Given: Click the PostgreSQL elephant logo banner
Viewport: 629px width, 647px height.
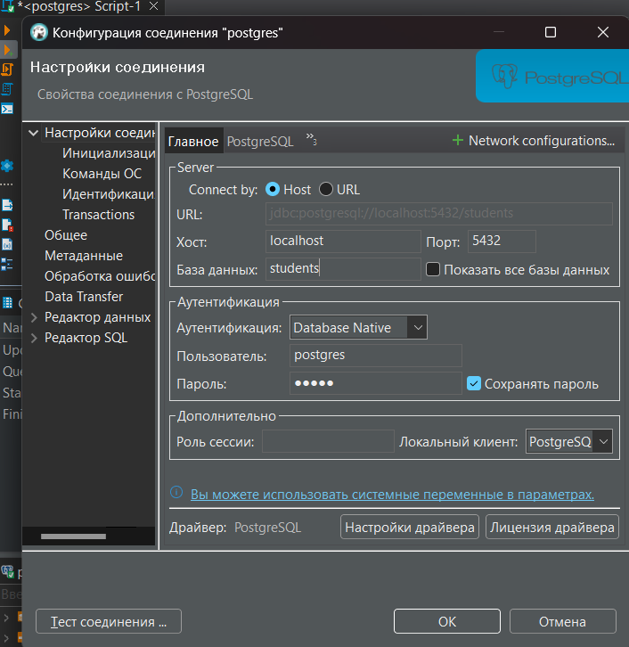Looking at the screenshot, I should point(552,76).
